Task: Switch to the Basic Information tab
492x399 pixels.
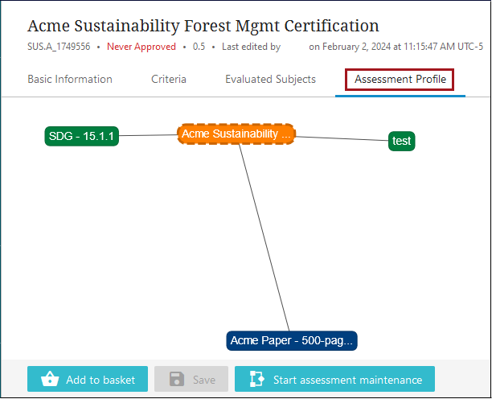Action: click(70, 80)
